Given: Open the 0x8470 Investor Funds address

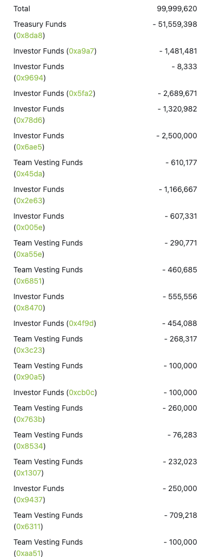Looking at the screenshot, I should (x=29, y=308).
